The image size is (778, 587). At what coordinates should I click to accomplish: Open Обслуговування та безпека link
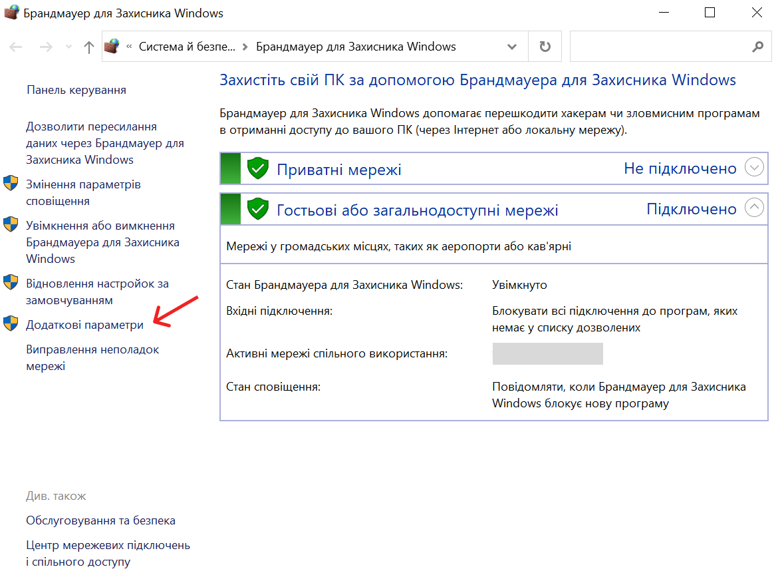(x=100, y=520)
